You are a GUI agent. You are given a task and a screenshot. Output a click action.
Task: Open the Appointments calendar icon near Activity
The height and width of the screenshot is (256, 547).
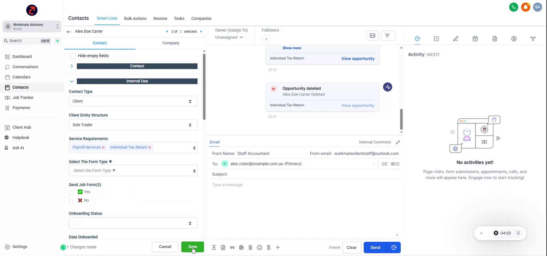click(x=475, y=38)
